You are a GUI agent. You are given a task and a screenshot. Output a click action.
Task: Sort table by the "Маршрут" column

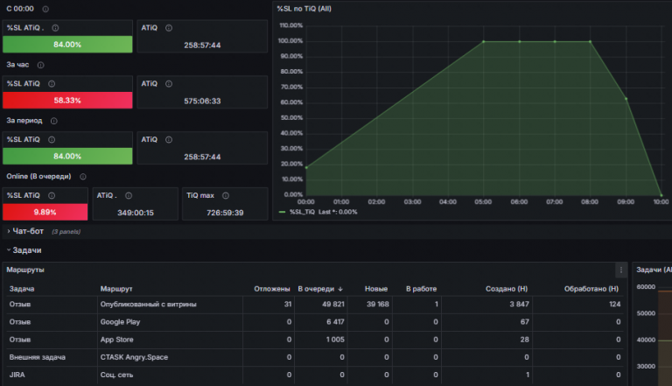click(x=116, y=289)
